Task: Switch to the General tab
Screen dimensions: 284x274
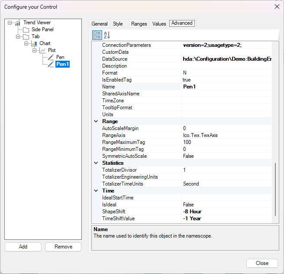Action: pyautogui.click(x=100, y=24)
